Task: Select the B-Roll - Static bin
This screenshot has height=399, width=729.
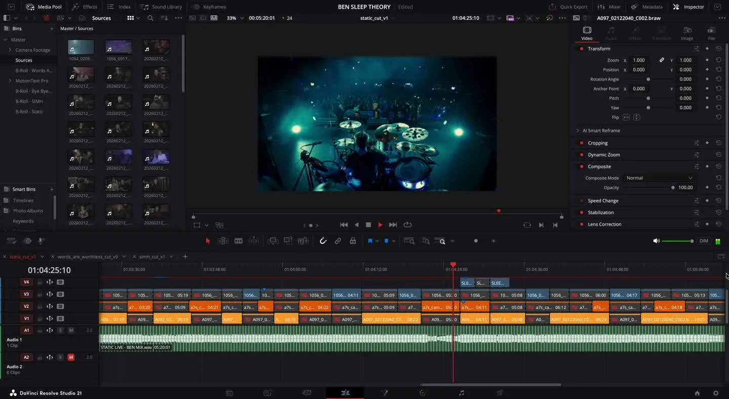Action: point(29,112)
